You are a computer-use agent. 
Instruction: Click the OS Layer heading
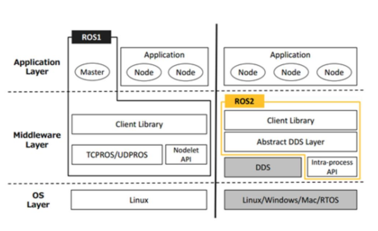coord(38,199)
